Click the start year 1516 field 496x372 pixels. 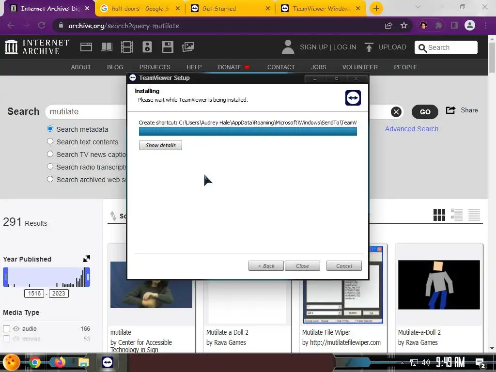[x=34, y=293]
